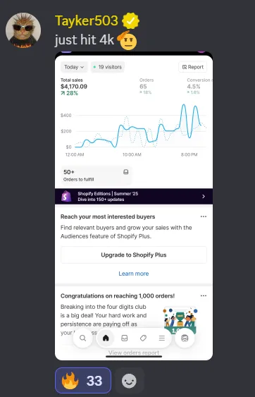Open the View orders report link

134,353
